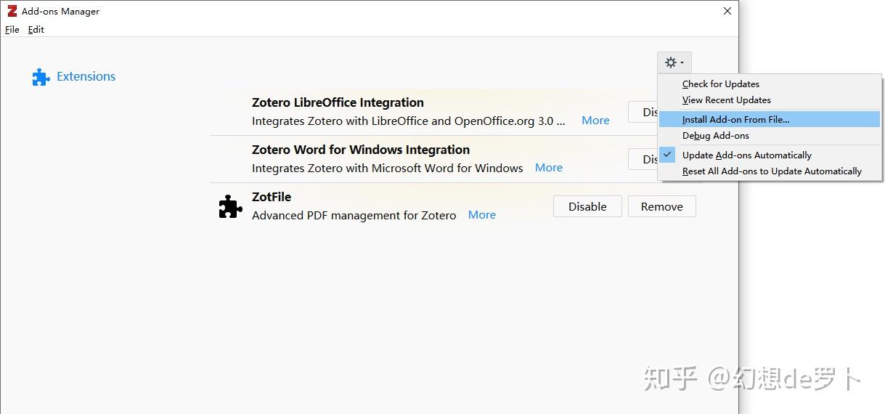Image resolution: width=885 pixels, height=414 pixels.
Task: Close the Add-ons Manager window
Action: click(727, 11)
